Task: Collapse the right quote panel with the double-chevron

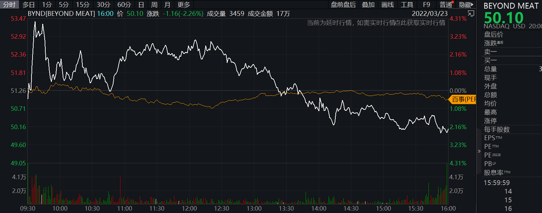Action: tap(479, 151)
